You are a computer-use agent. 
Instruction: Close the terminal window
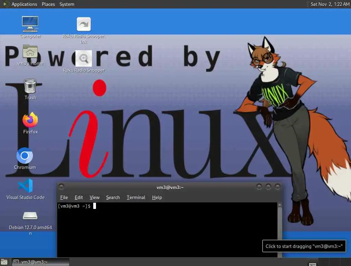coord(278,186)
